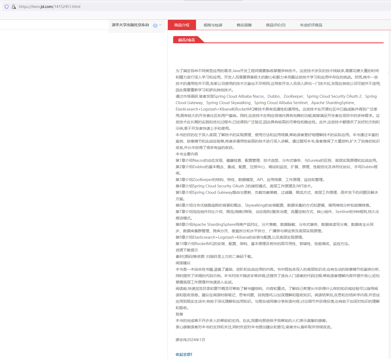391x359 pixels.
Task: Click the 前言/序言 section header
Action: click(x=186, y=40)
